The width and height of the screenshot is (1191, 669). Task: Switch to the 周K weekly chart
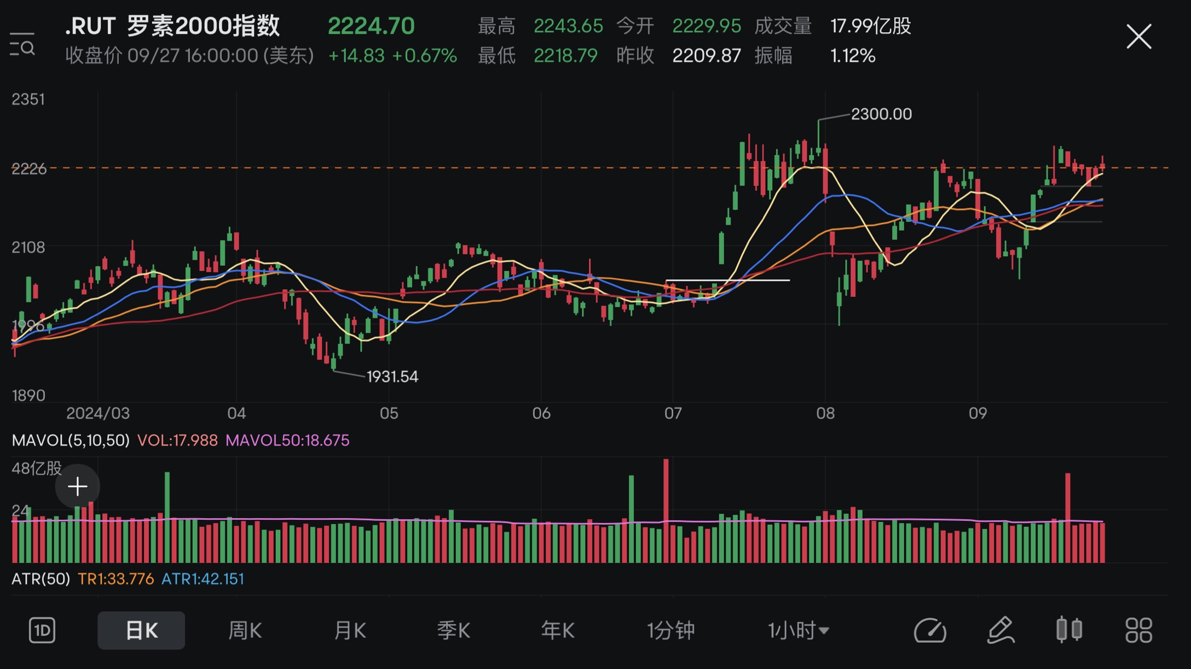245,630
